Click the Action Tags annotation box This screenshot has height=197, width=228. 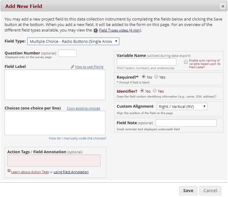[54, 161]
